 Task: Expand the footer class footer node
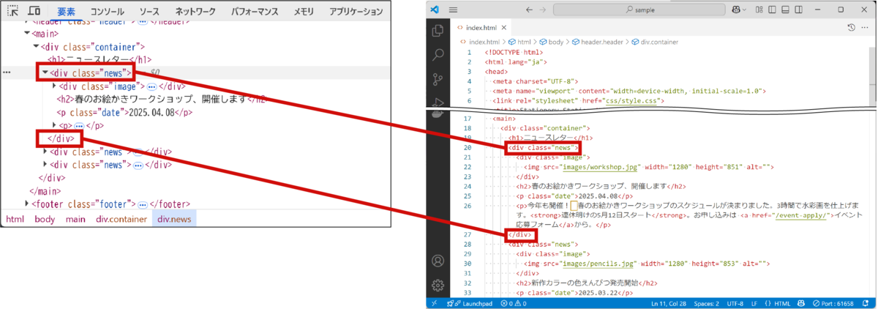click(27, 204)
